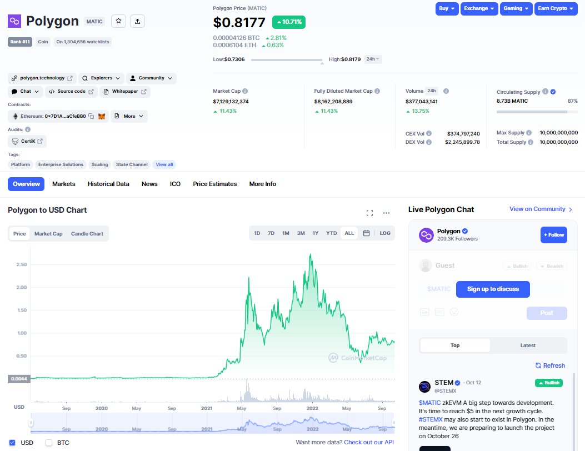Click the Polygon avatar in Live Chat
Screen dimensions: 585x451
point(426,235)
